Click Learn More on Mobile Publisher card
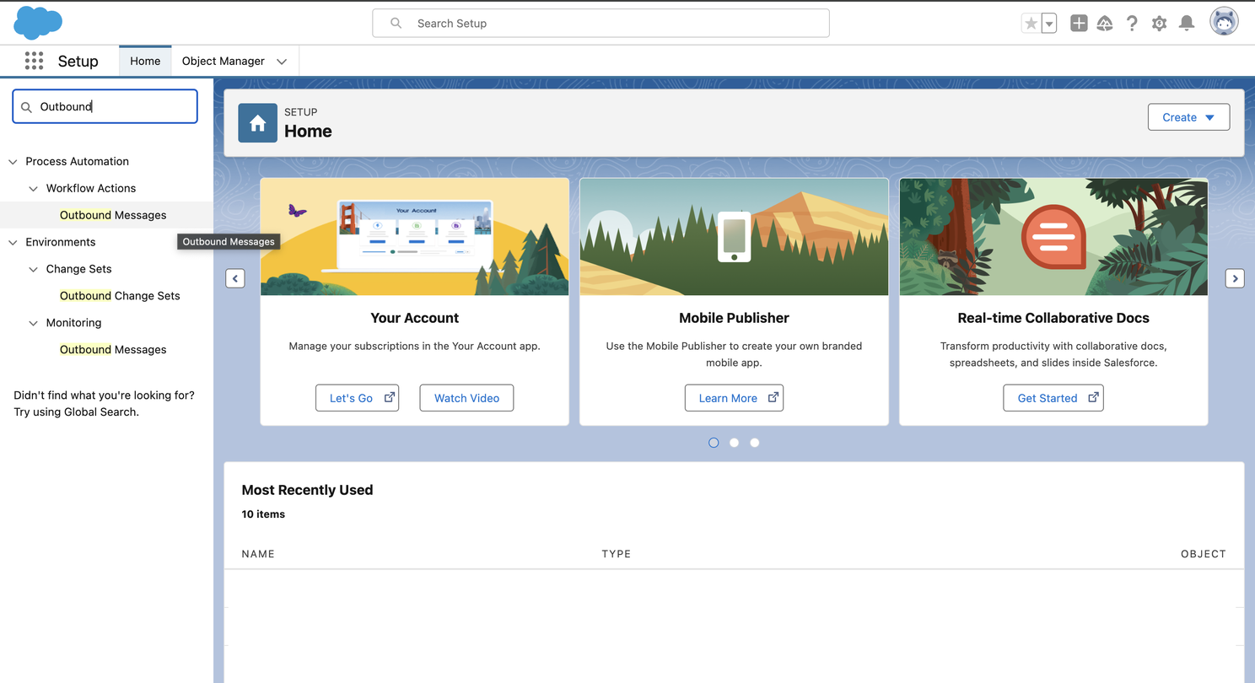Screen dimensions: 1255x683 [734, 398]
